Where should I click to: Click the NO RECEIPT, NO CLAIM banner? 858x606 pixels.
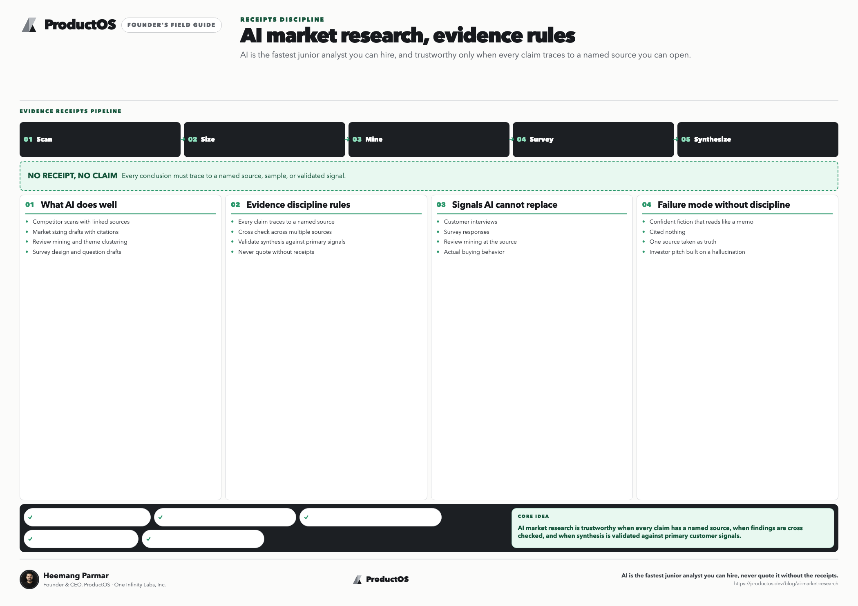[x=429, y=176]
